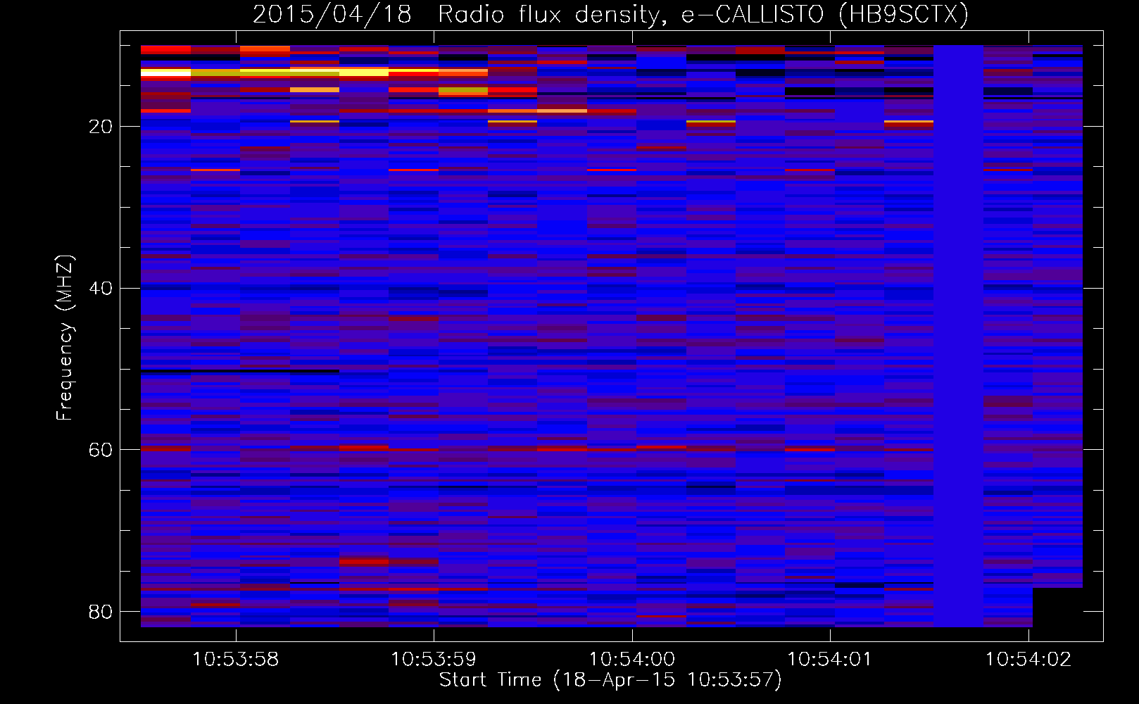Click the 60 frequency tick label
This screenshot has height=704, width=1139.
pyautogui.click(x=101, y=450)
